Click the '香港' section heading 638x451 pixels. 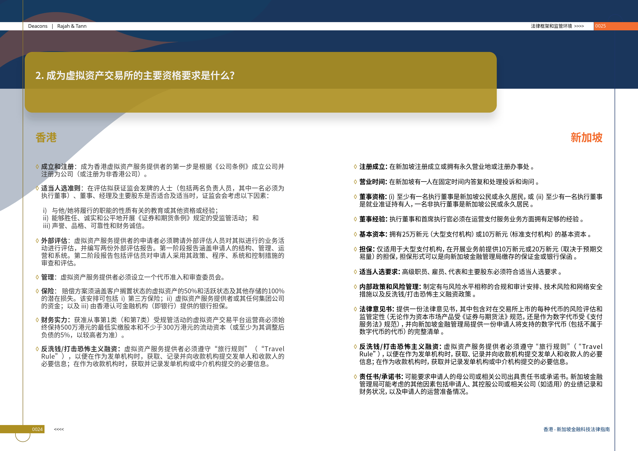(x=46, y=138)
